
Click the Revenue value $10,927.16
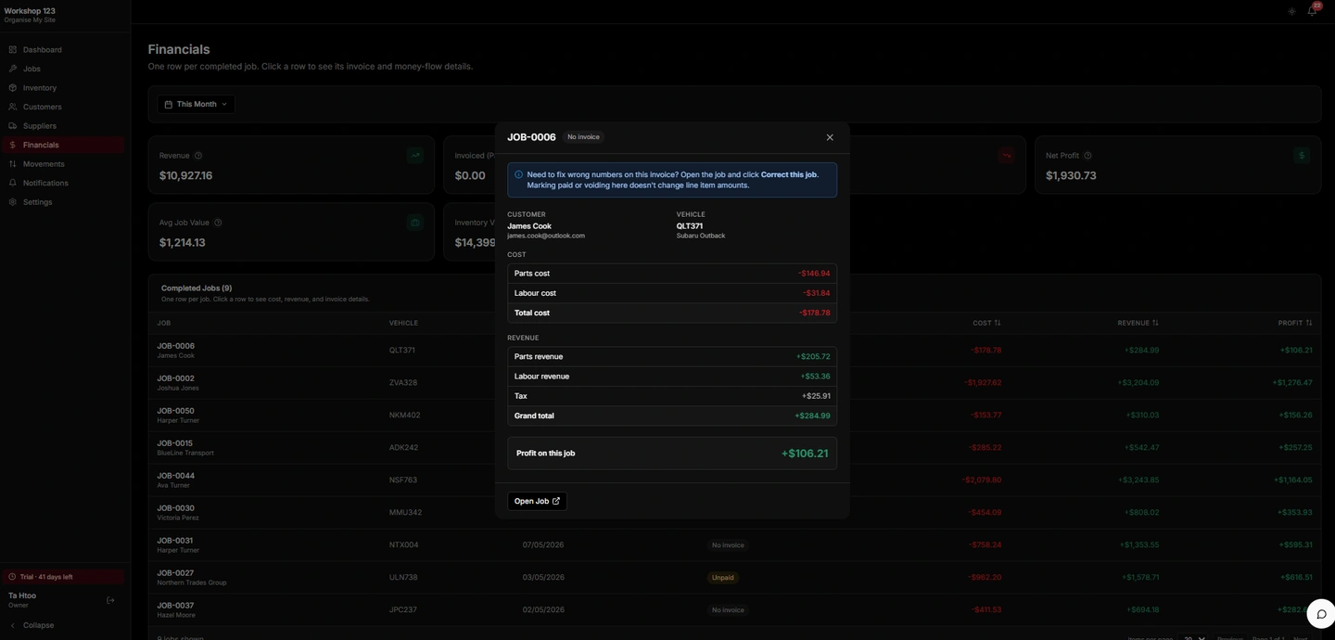point(185,175)
